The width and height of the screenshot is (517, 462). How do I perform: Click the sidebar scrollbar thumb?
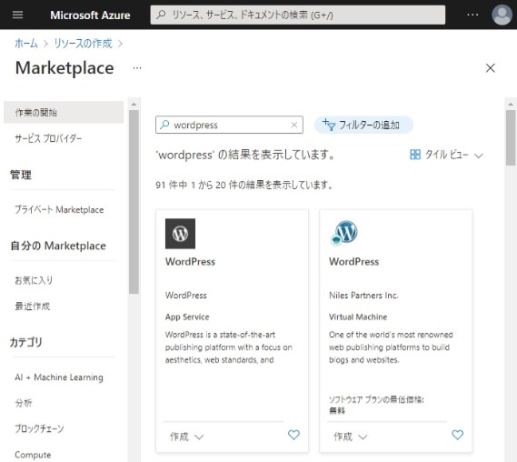point(134,202)
